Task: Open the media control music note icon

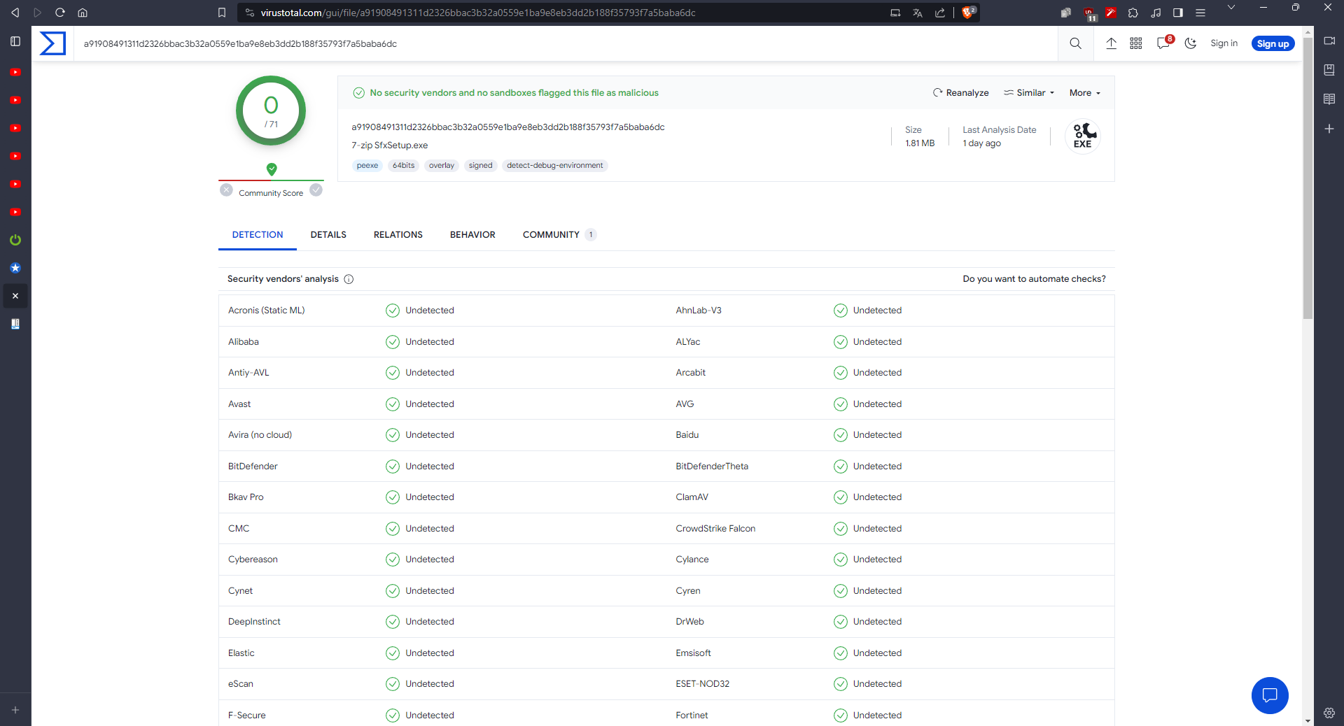Action: tap(1156, 13)
